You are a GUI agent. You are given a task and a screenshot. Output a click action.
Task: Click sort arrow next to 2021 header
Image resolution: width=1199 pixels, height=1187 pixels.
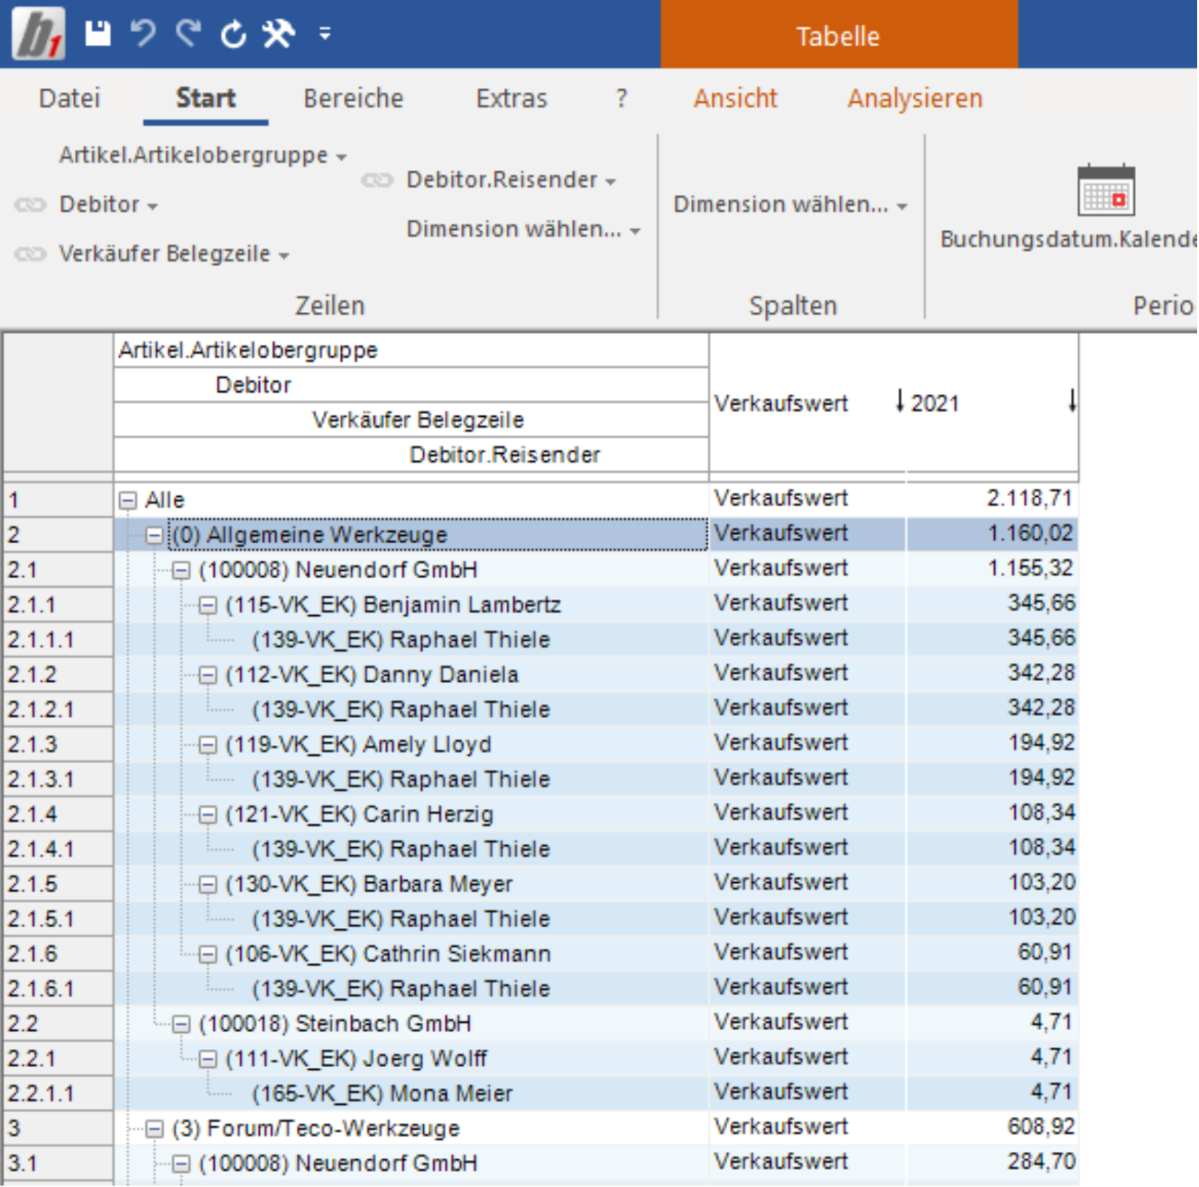point(1072,401)
